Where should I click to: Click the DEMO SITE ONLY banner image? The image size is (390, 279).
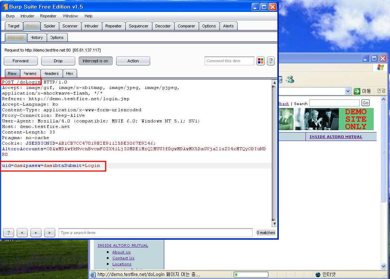(356, 119)
